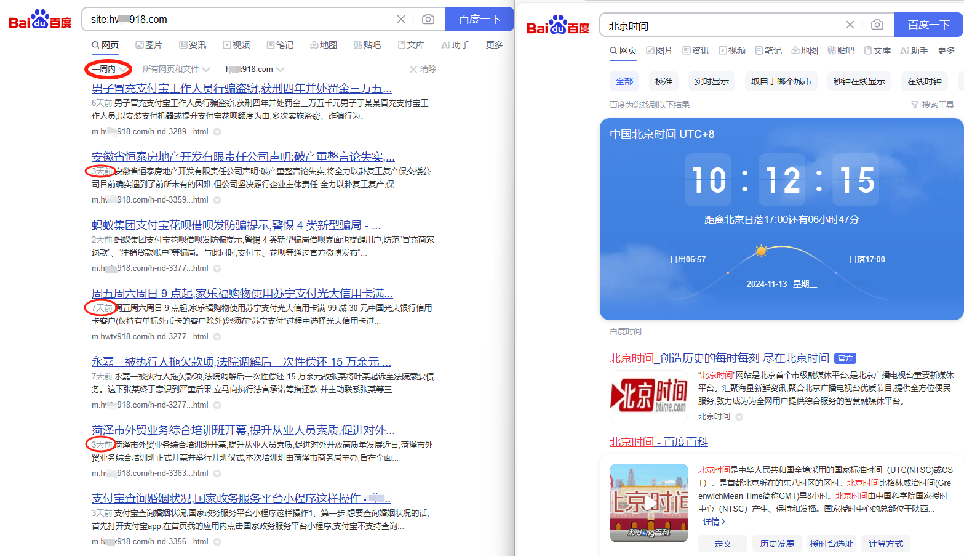Click the icon after nd-3363 result URL

[x=217, y=473]
